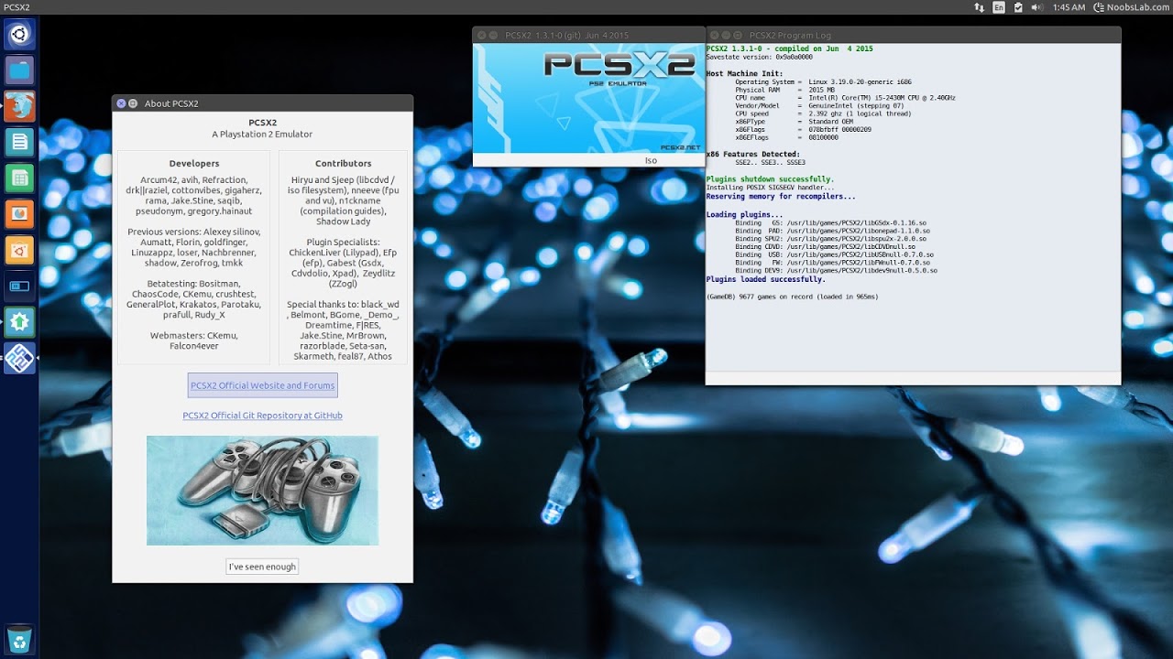This screenshot has width=1173, height=659.
Task: Open the En keyboard layout menu
Action: [1001, 7]
